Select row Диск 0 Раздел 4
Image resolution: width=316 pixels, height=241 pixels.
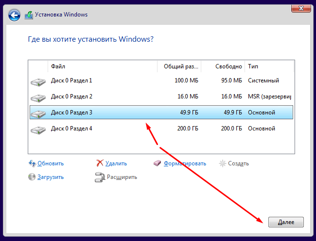(161, 129)
